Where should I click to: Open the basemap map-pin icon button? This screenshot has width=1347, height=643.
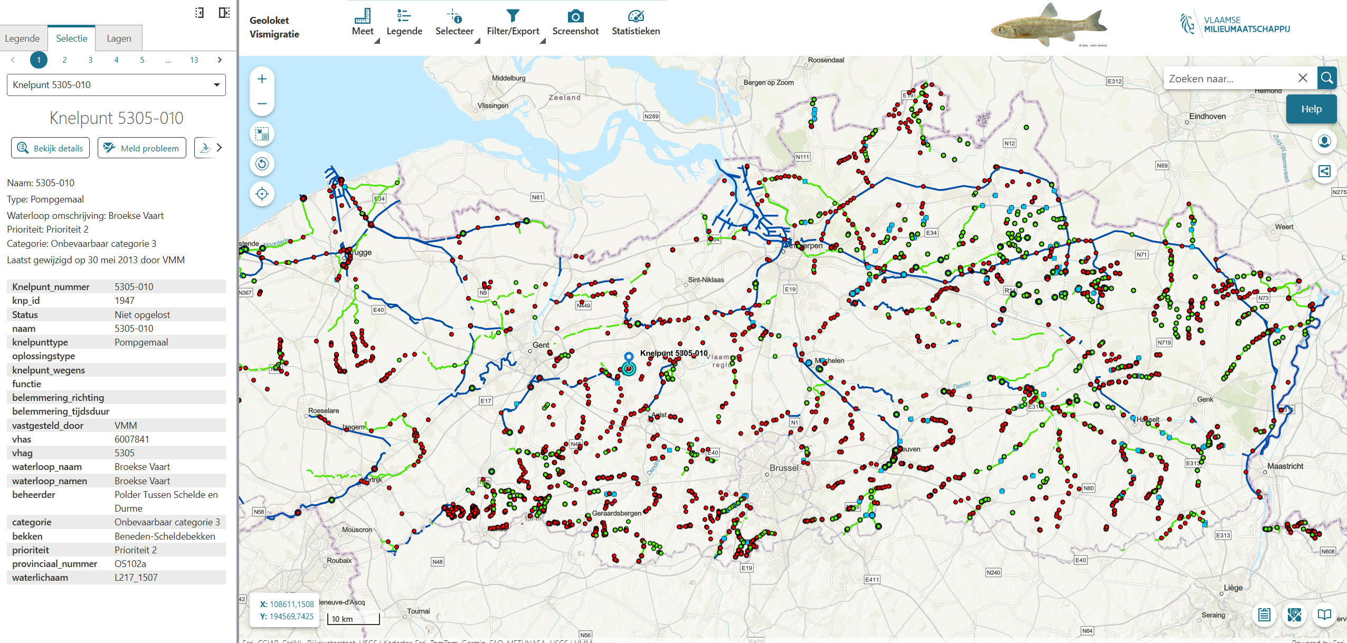(1294, 615)
